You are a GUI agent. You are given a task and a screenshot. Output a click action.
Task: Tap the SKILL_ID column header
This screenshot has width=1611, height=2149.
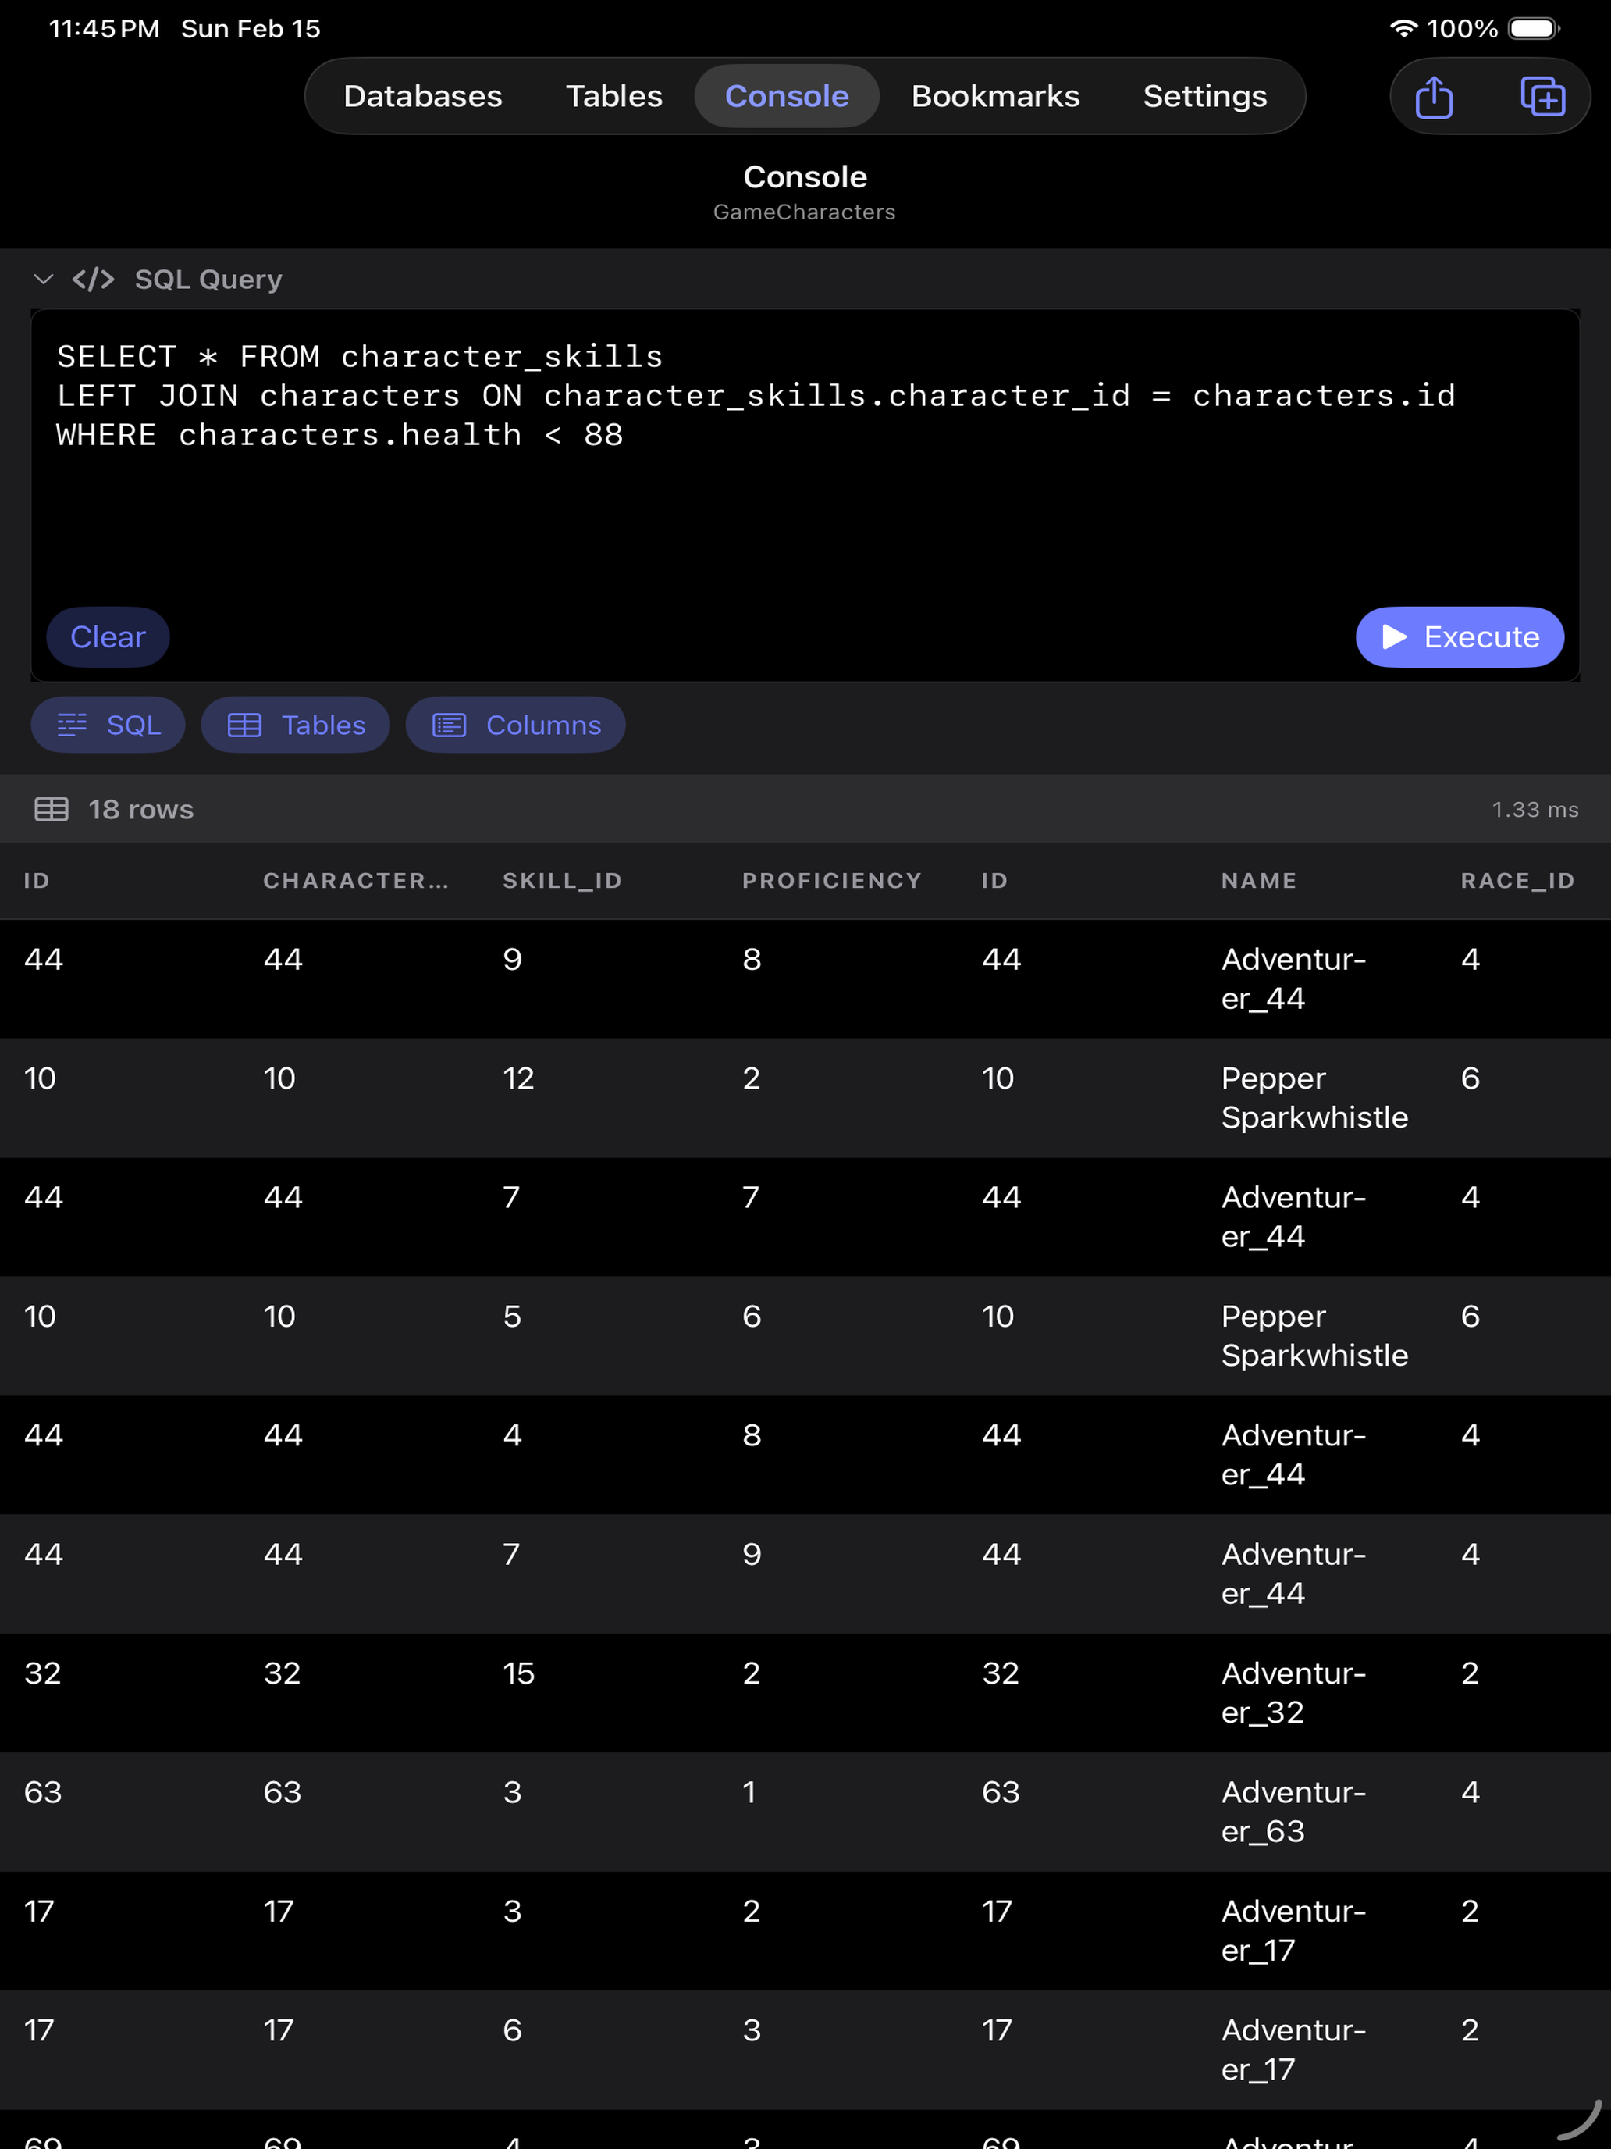tap(562, 880)
